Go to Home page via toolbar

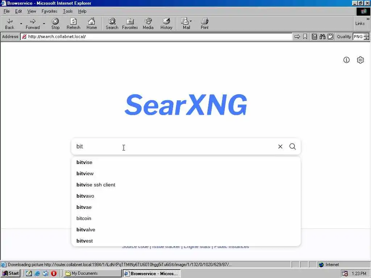point(92,24)
